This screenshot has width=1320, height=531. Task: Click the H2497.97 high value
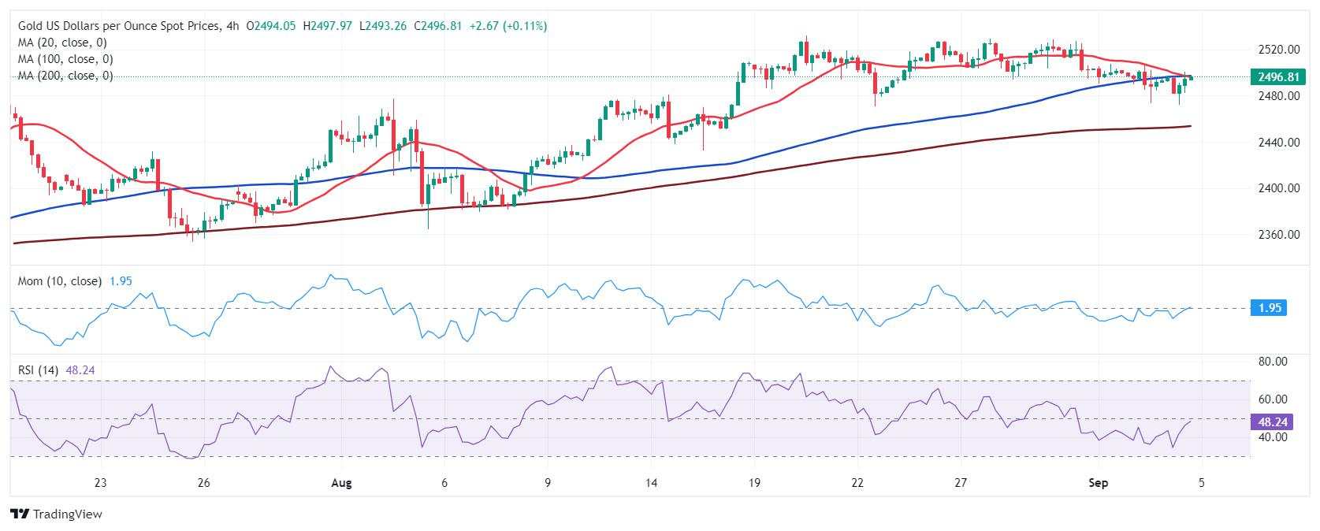328,26
